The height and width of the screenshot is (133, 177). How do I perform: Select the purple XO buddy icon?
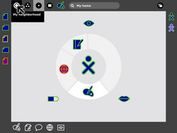171,28
